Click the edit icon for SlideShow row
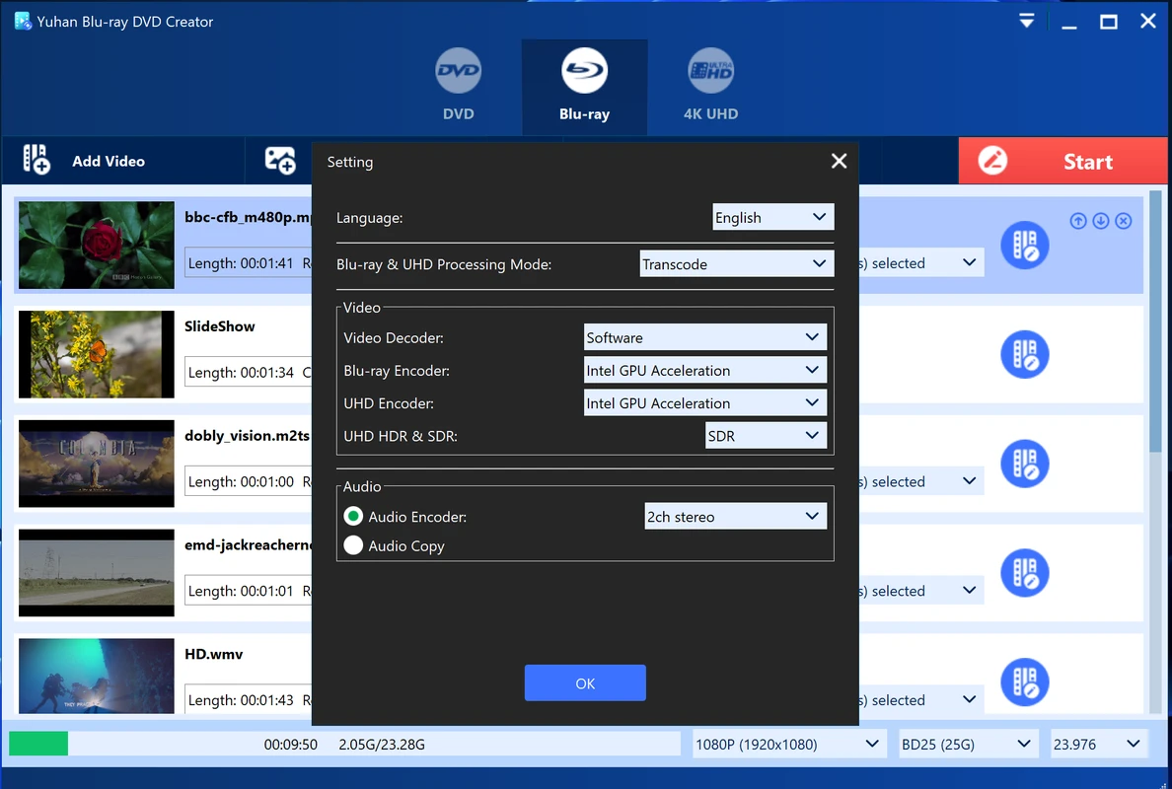This screenshot has height=789, width=1172. point(1025,354)
